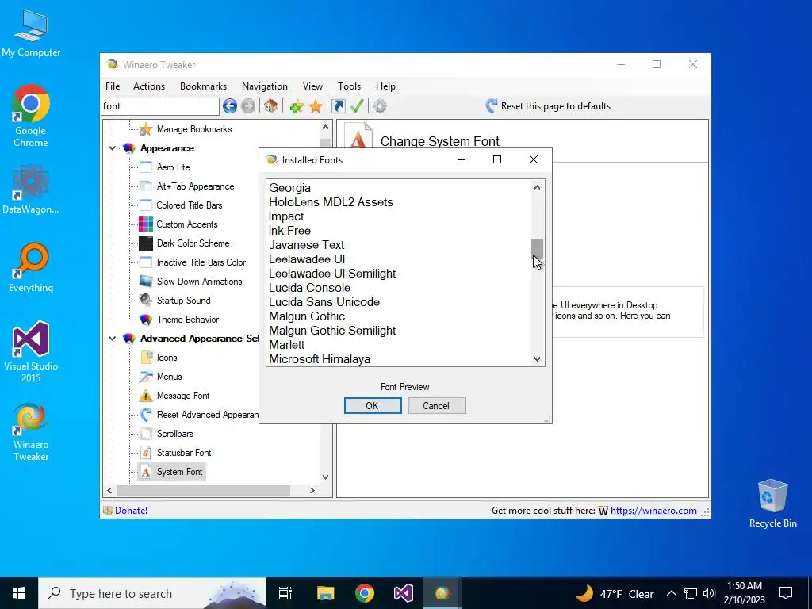Collapse the Advanced Appearance Settings category
Image resolution: width=812 pixels, height=609 pixels.
(112, 339)
